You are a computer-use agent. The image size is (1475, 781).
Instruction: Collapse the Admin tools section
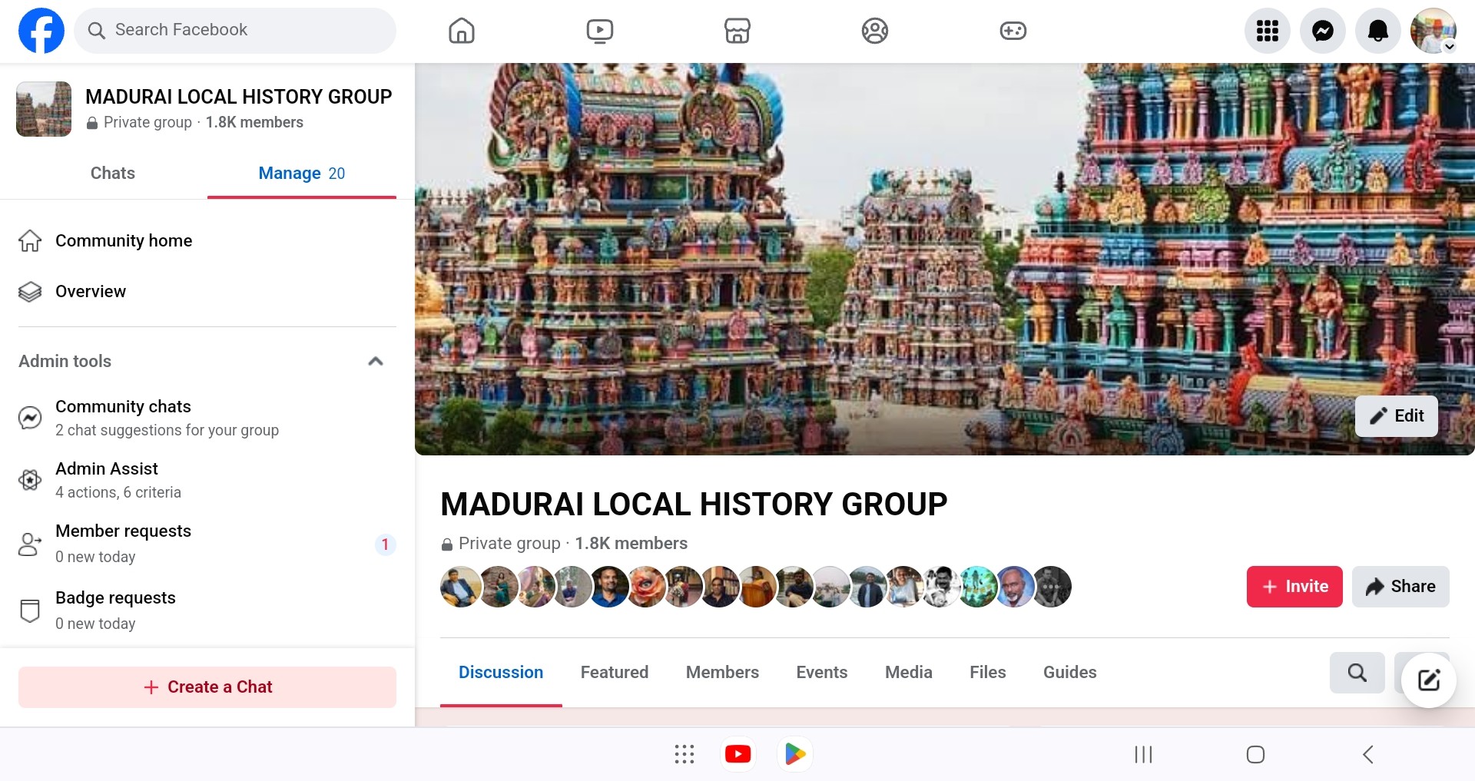pyautogui.click(x=375, y=361)
